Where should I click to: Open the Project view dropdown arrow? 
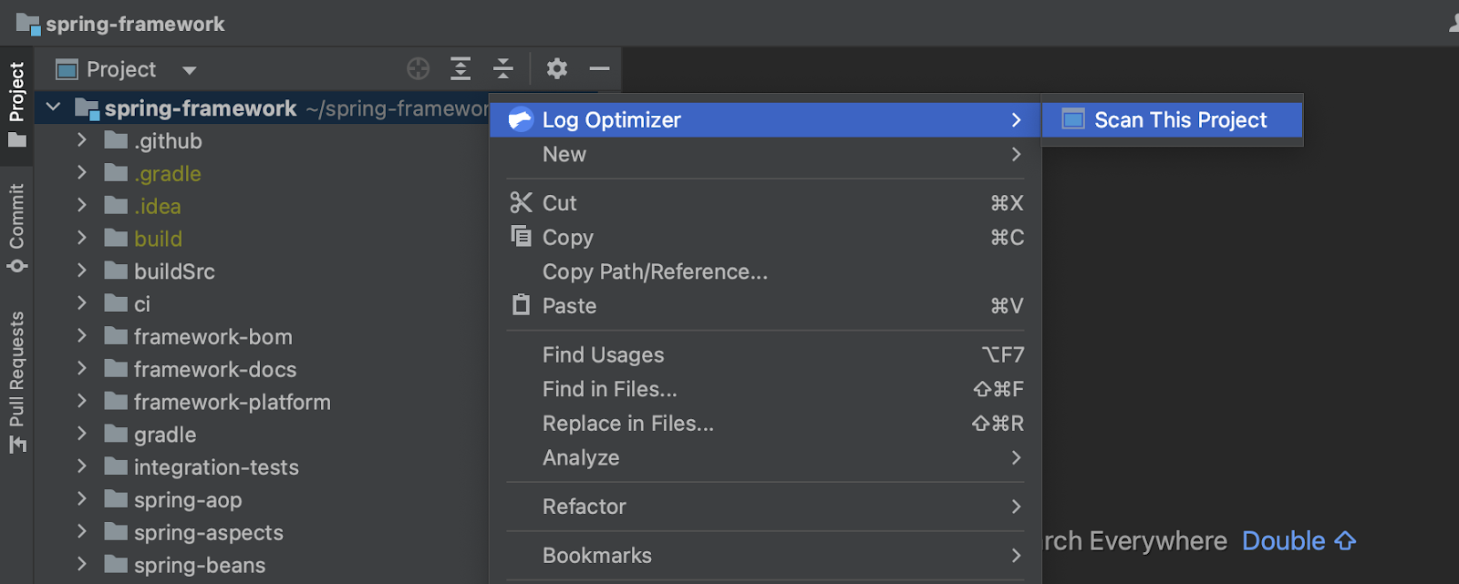[189, 70]
